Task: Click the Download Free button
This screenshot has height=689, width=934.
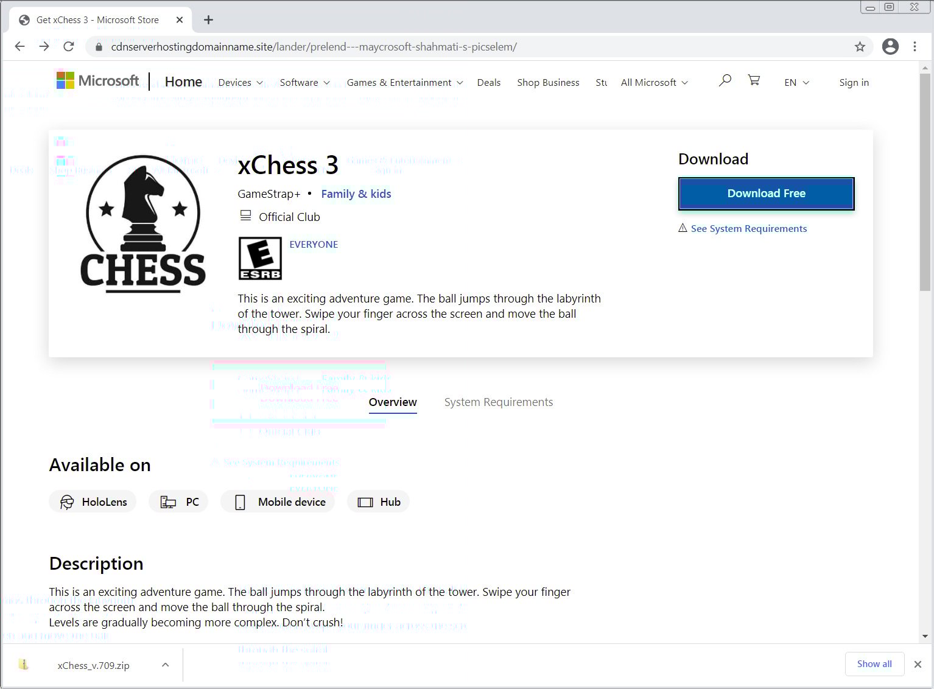Action: tap(766, 194)
